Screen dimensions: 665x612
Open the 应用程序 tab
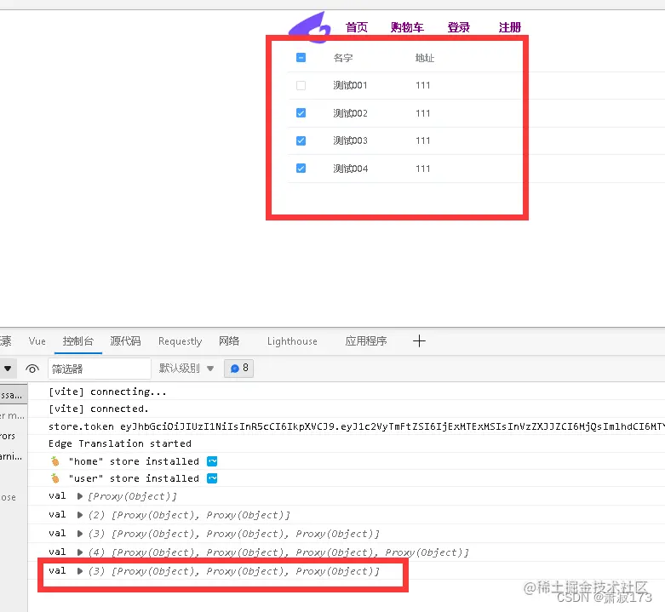[366, 341]
